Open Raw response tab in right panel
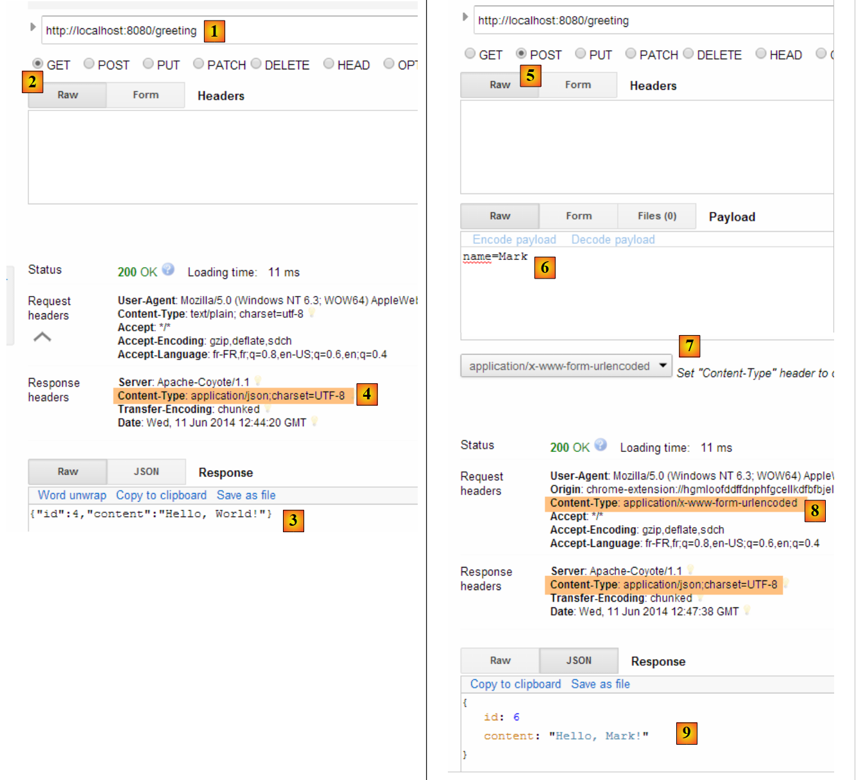 click(x=500, y=661)
